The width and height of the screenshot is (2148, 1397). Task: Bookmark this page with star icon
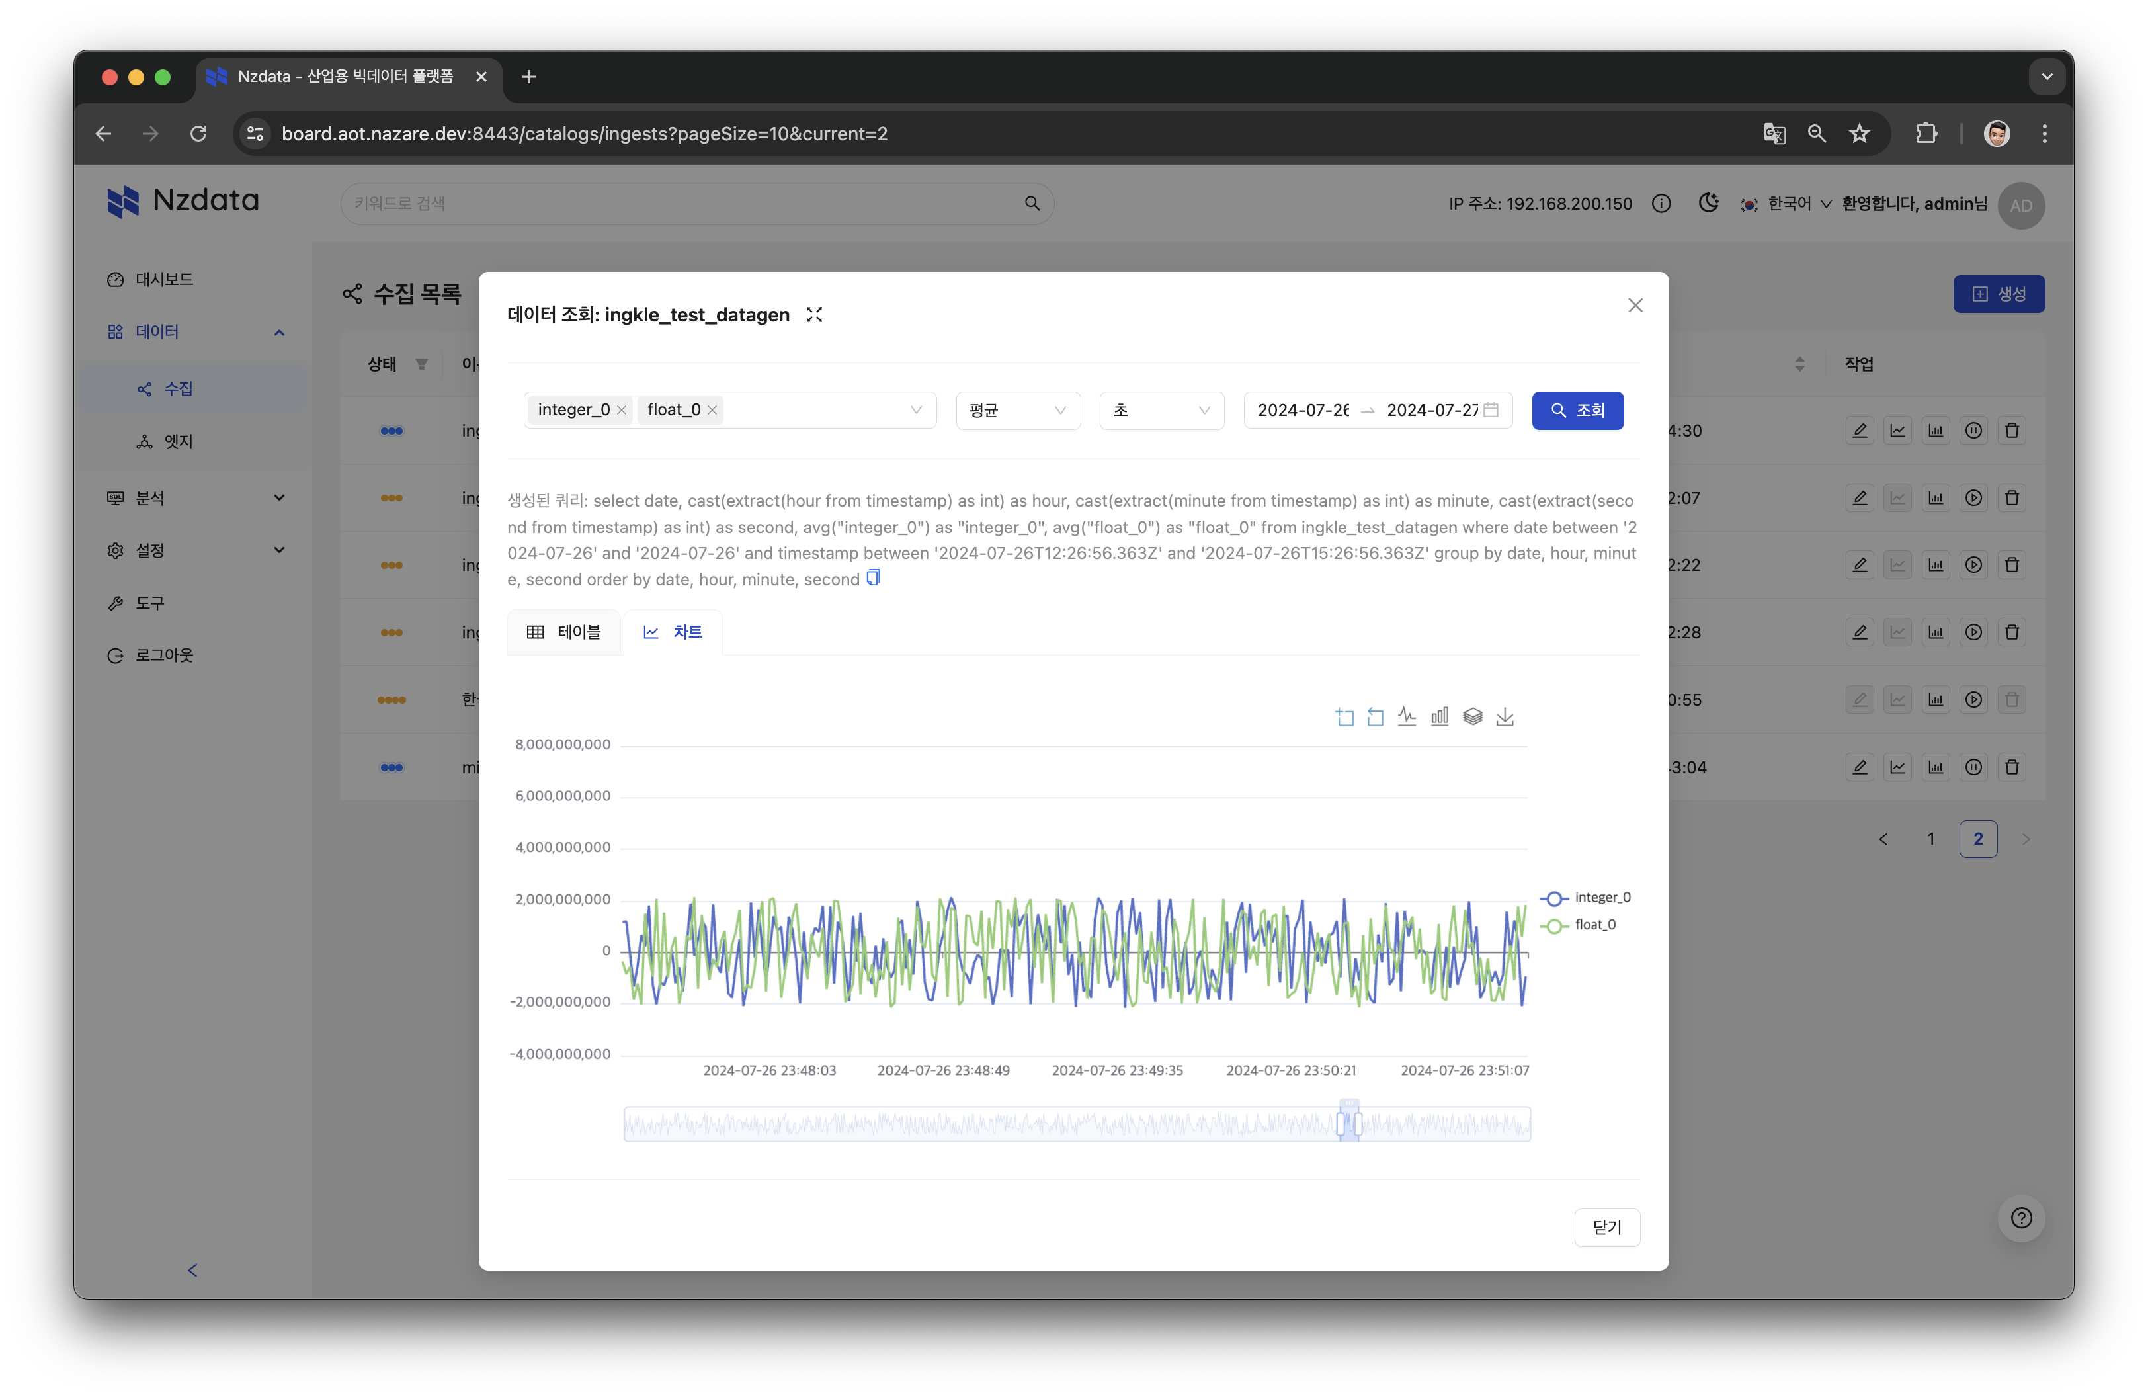pyautogui.click(x=1859, y=134)
